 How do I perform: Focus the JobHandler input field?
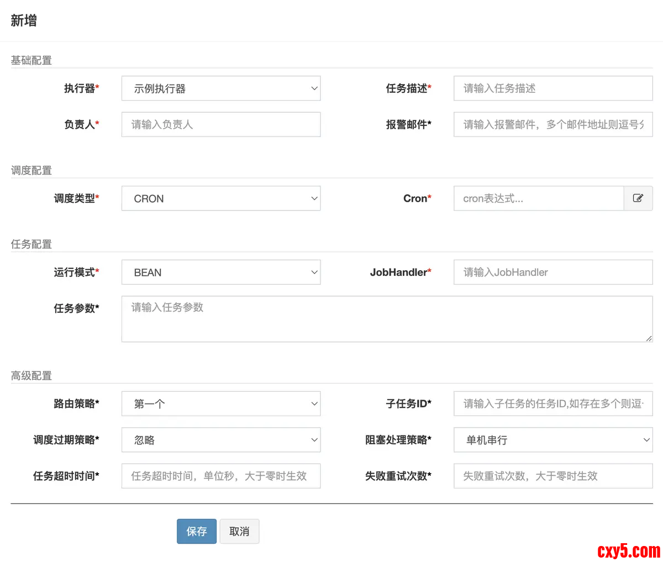point(552,272)
